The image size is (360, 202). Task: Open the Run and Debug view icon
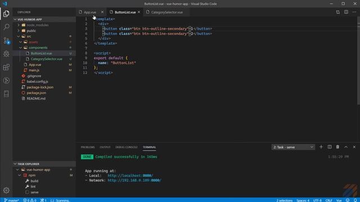point(6,54)
